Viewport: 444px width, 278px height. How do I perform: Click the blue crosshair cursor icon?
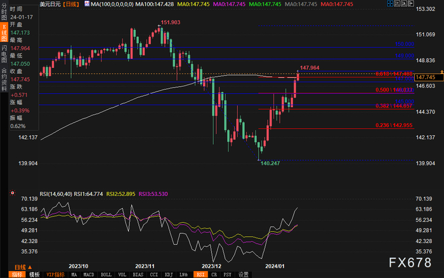click(x=390, y=3)
